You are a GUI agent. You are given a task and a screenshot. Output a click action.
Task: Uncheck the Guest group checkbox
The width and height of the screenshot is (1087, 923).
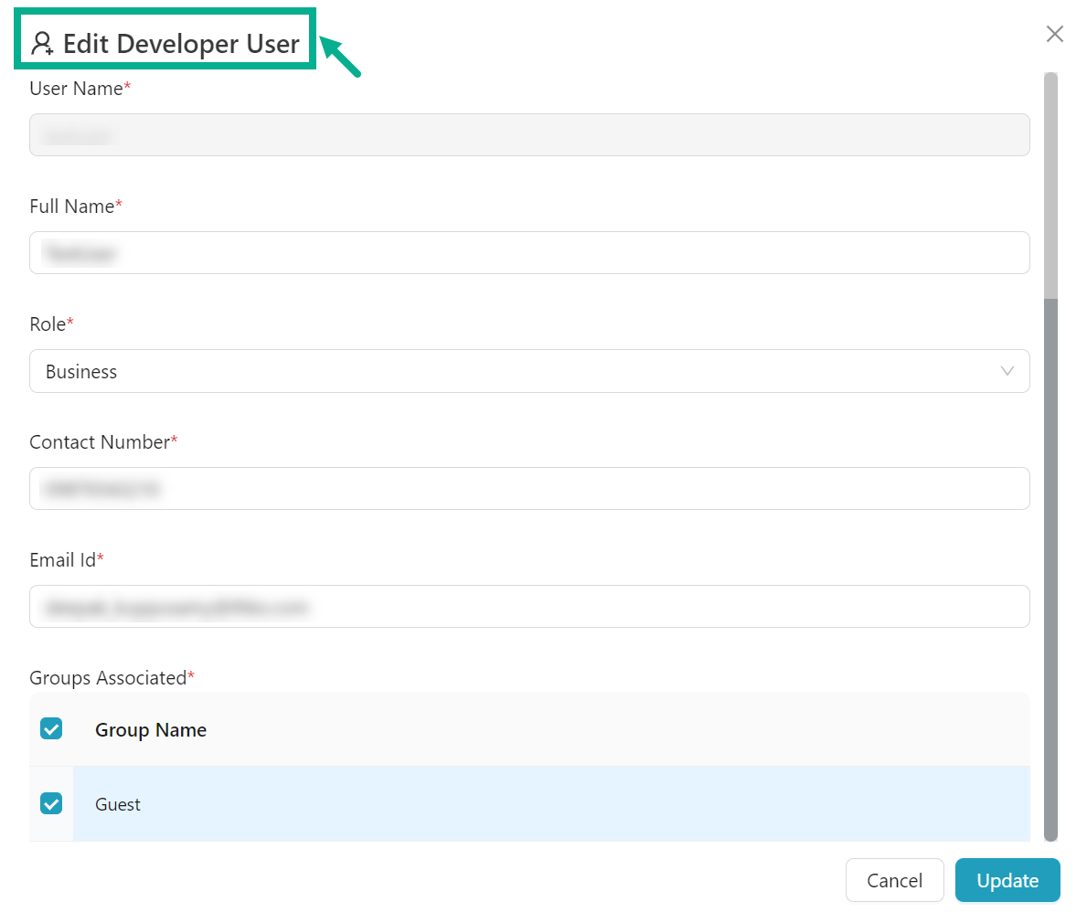[51, 804]
